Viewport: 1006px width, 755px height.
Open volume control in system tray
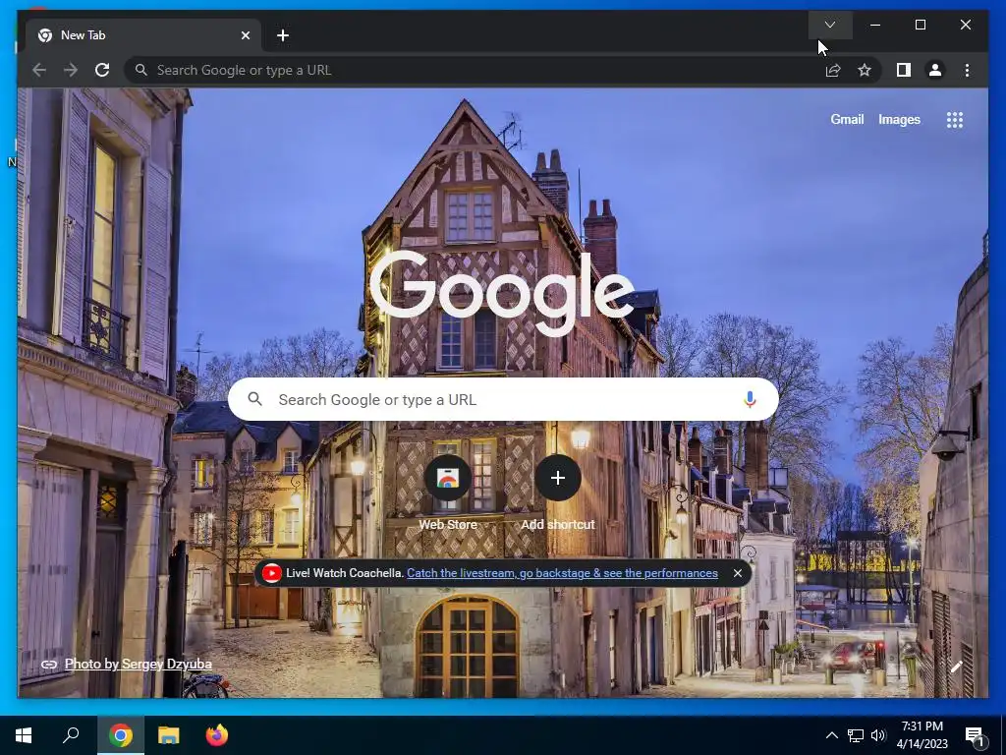point(878,735)
